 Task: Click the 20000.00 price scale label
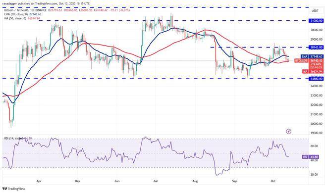317,123
